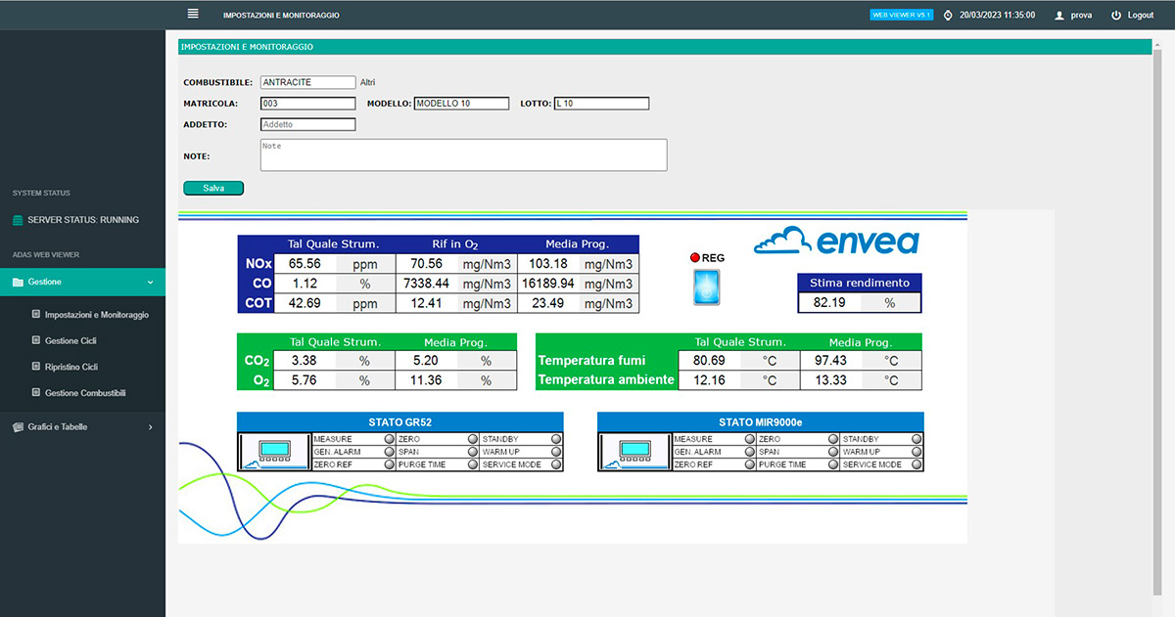Click the MIR9000e ZERO REF status LED

coord(748,465)
